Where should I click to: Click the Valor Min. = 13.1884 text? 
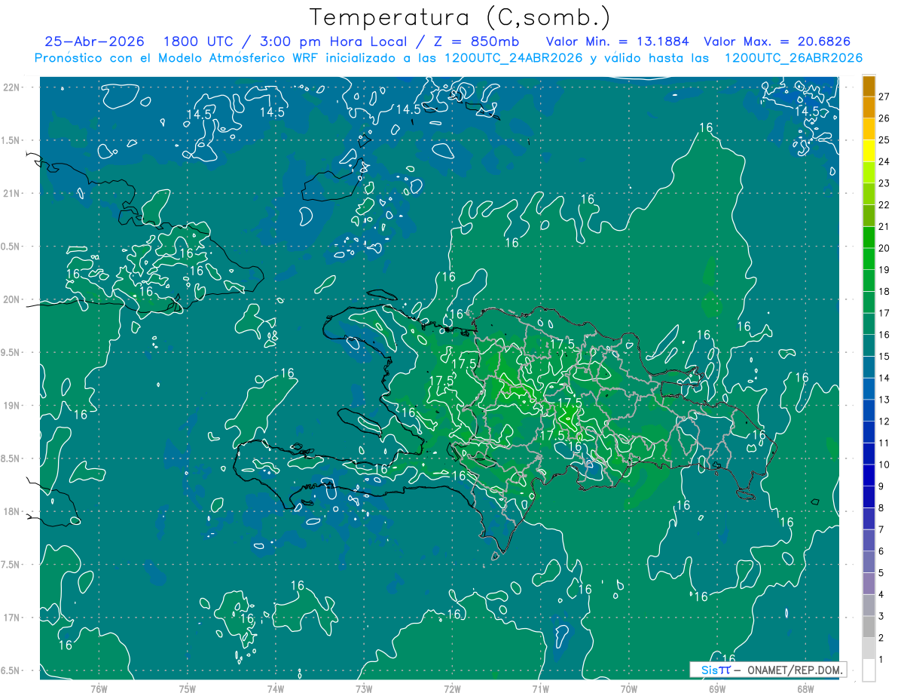point(618,41)
